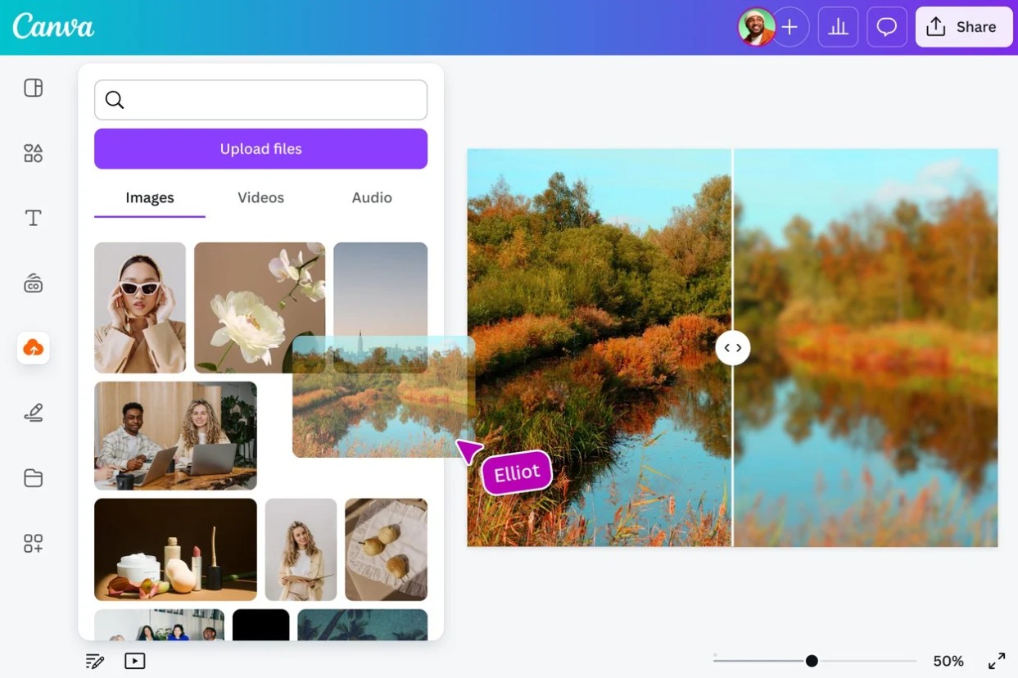Select the Text tool in sidebar

click(33, 218)
